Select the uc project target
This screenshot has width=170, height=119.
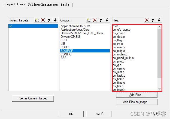point(33,26)
